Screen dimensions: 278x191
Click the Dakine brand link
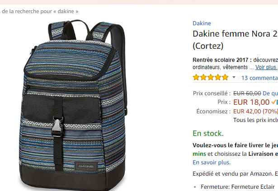point(202,23)
